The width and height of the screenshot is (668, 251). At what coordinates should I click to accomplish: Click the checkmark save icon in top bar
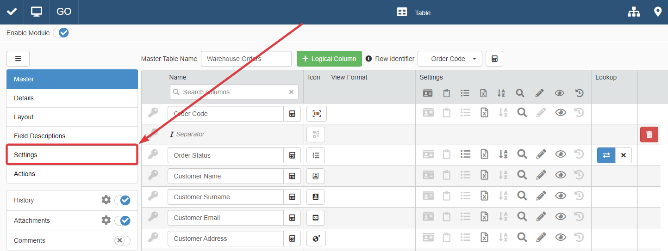click(12, 12)
